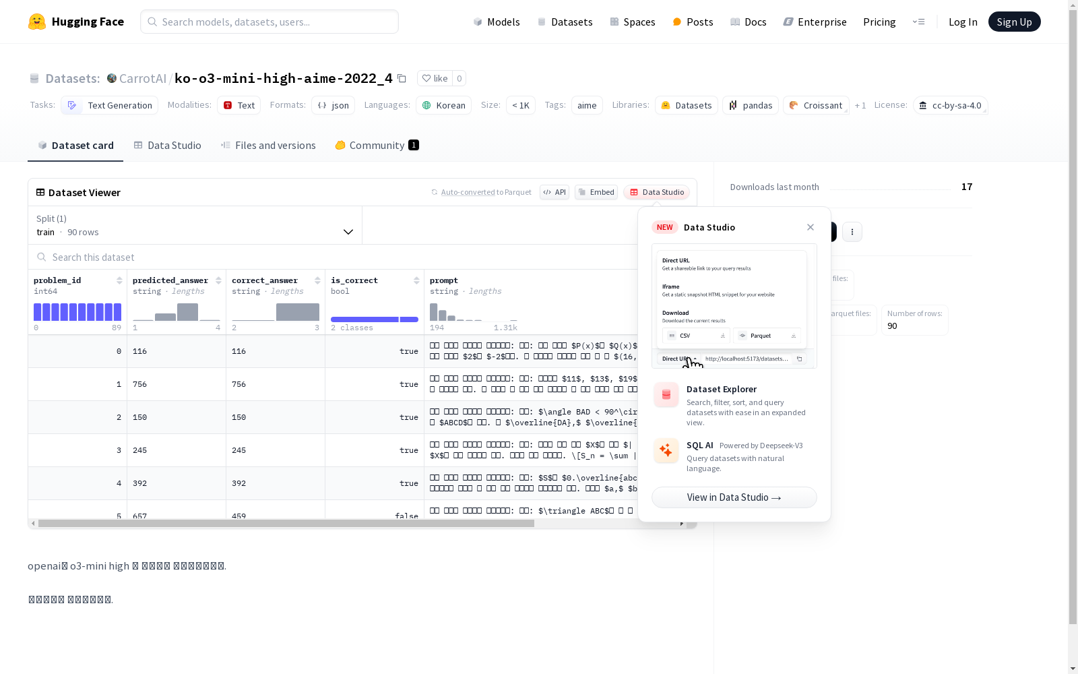Click the predicted_answer lengths histogram

click(177, 312)
